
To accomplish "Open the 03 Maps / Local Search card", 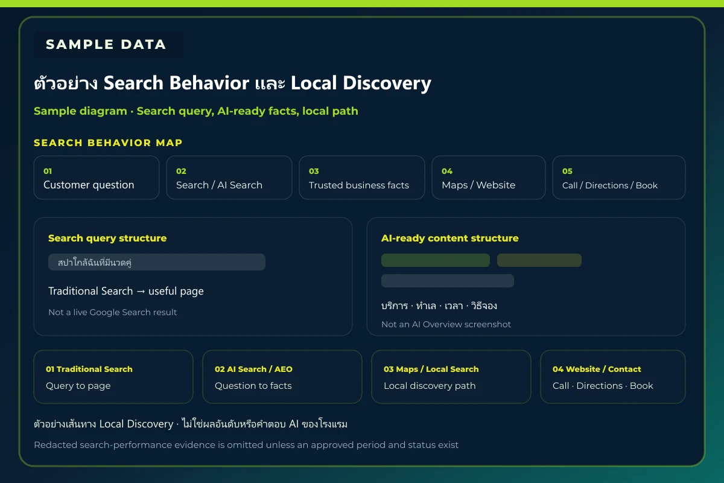I will click(451, 377).
